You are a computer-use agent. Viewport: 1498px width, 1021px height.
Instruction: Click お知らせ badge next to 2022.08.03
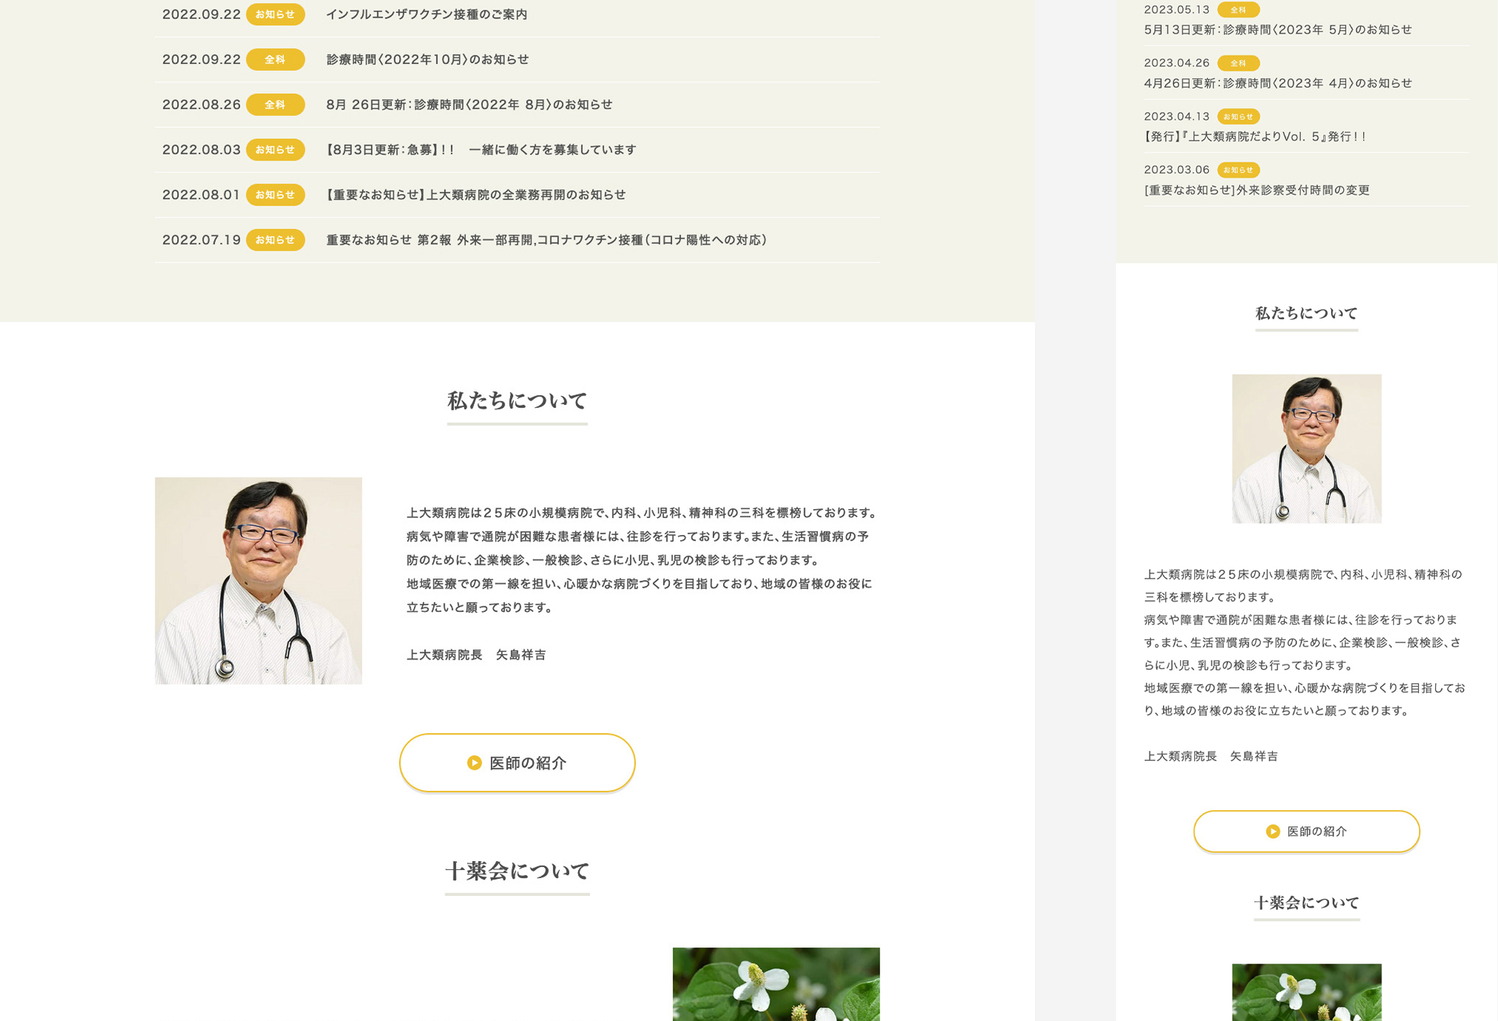point(275,150)
